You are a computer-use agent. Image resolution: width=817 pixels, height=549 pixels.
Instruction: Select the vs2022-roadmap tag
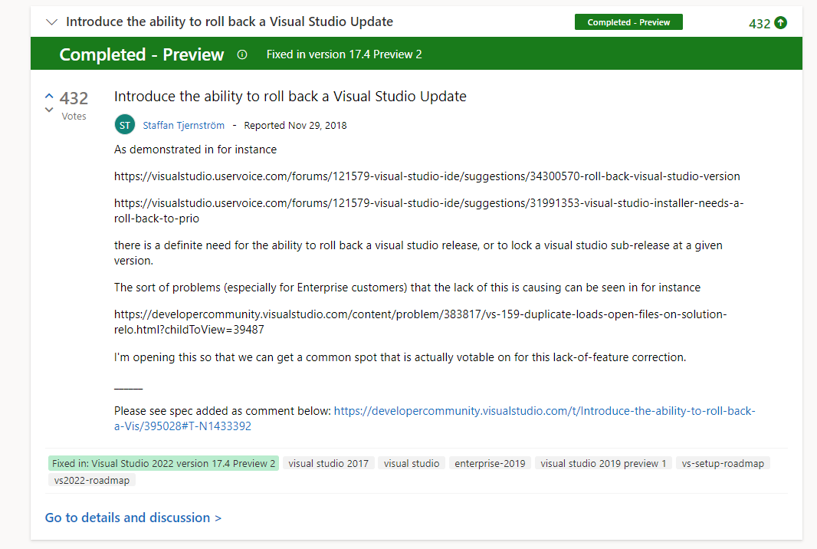pyautogui.click(x=92, y=480)
